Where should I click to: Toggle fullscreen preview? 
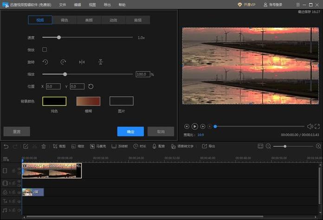click(317, 126)
